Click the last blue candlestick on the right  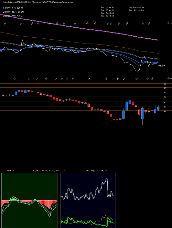[x=158, y=108]
